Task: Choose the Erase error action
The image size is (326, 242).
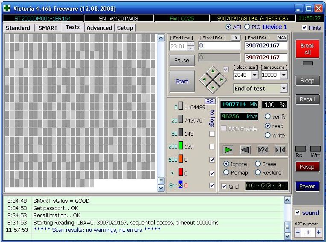Action: coord(258,164)
